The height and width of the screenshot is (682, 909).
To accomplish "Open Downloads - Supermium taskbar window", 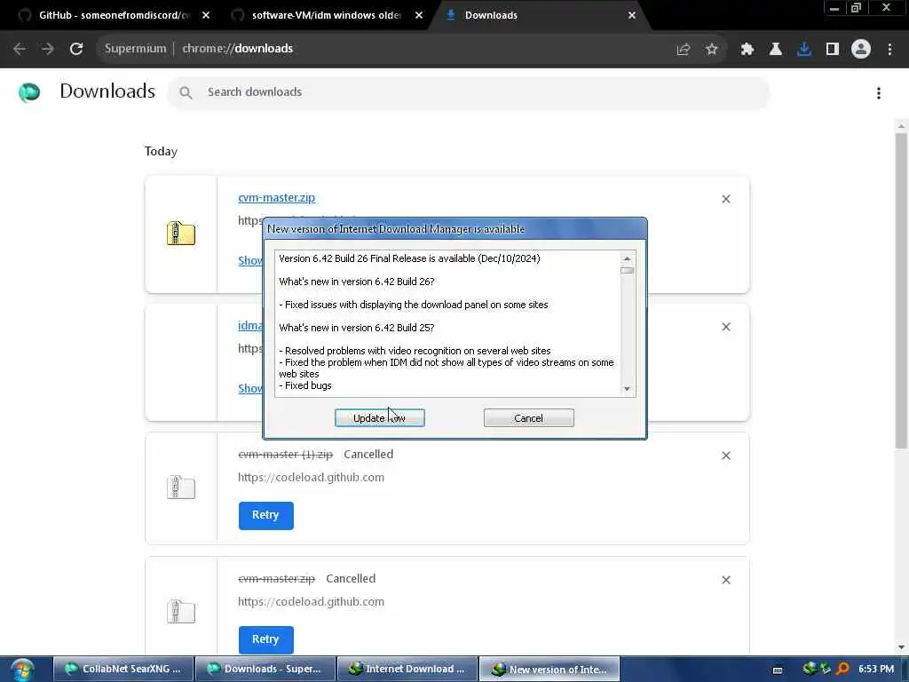I will [265, 670].
